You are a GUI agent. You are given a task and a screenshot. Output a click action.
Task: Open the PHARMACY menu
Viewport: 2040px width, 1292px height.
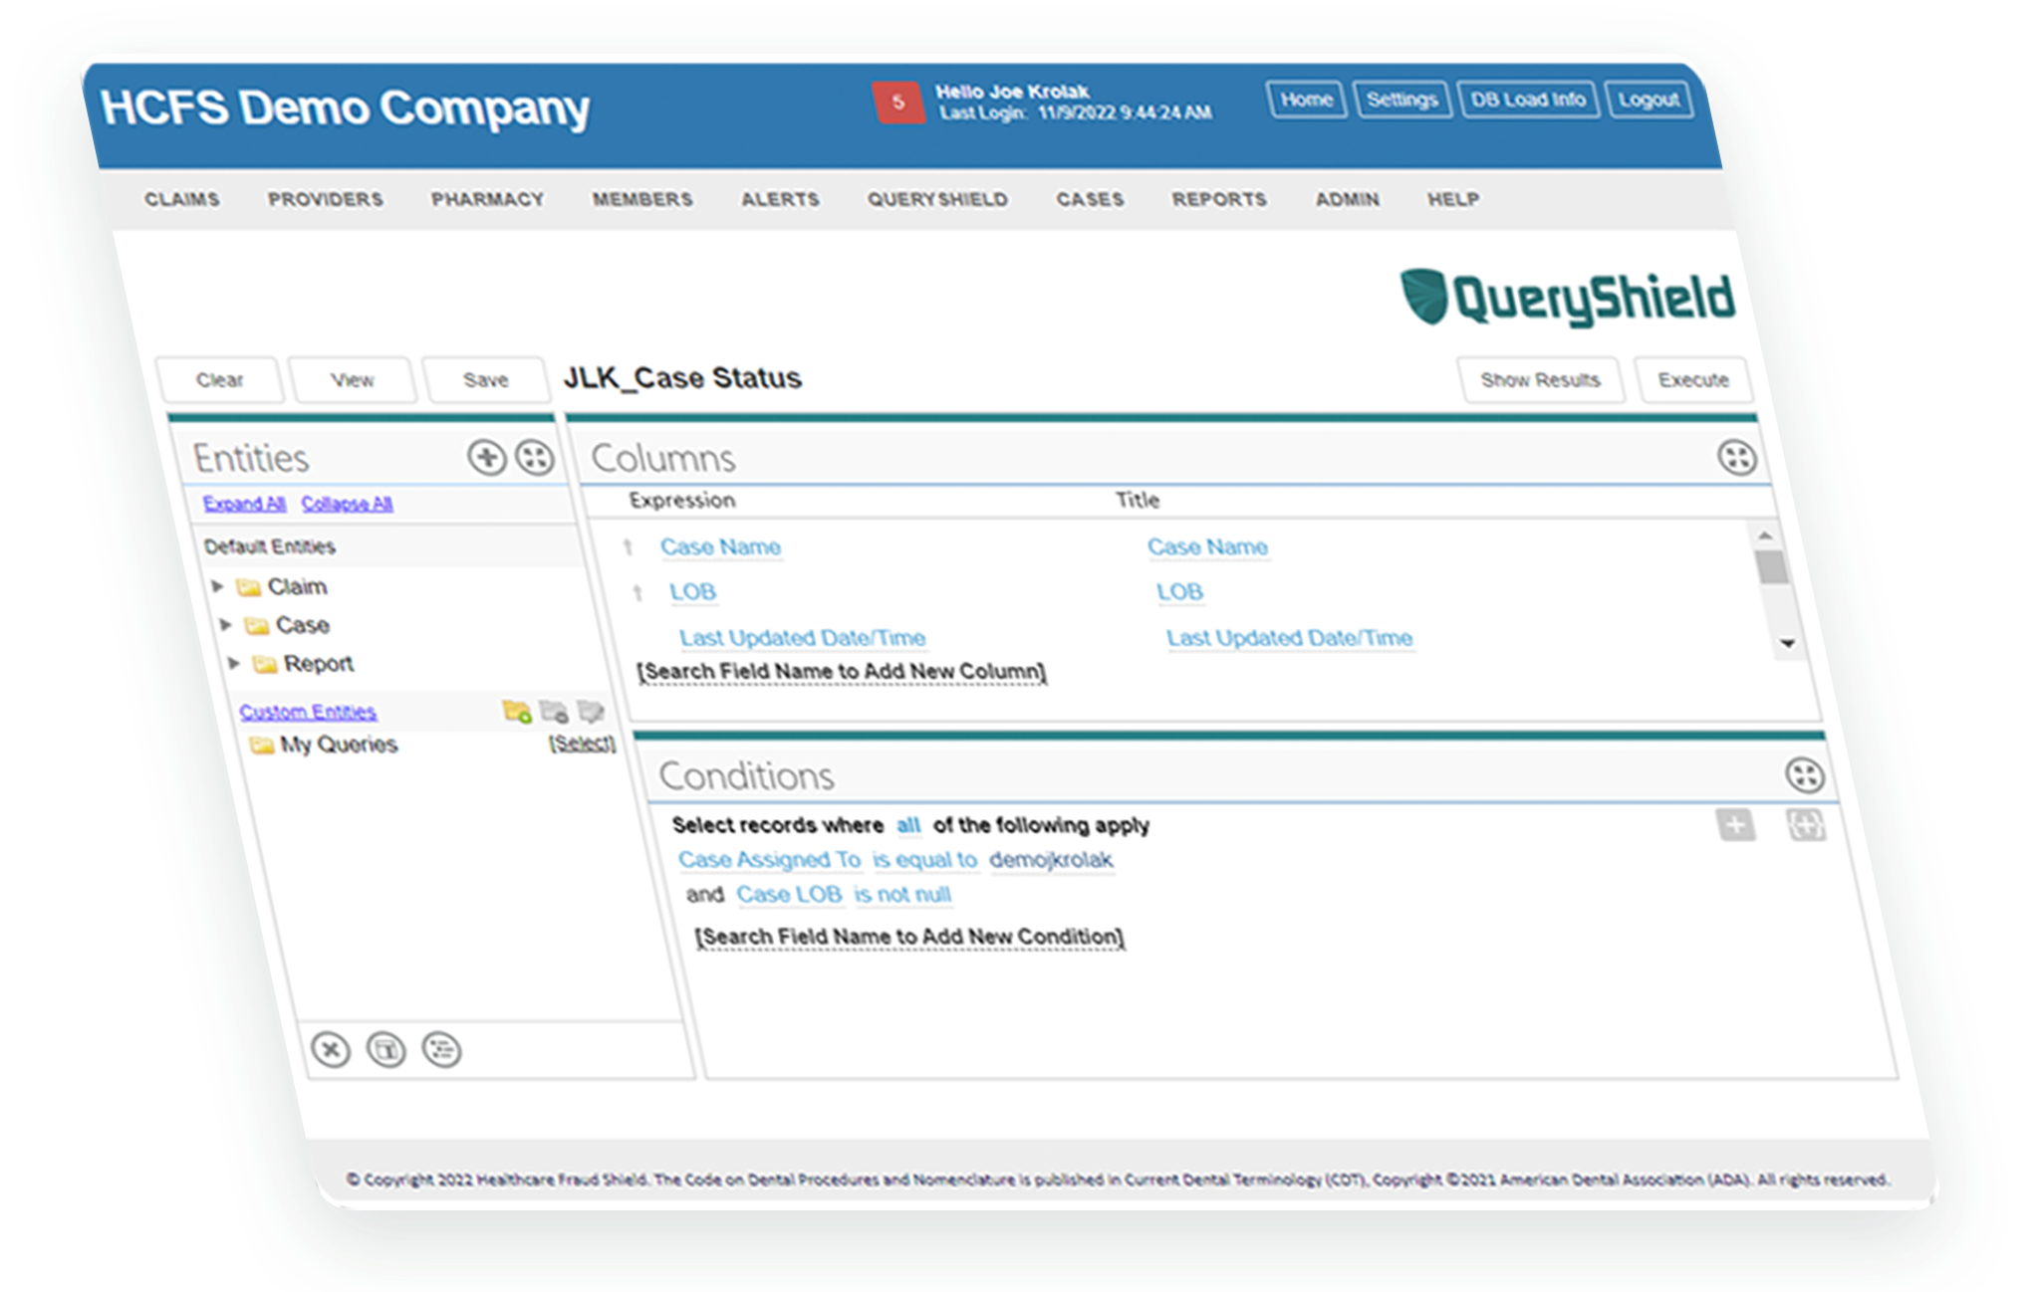click(x=488, y=199)
